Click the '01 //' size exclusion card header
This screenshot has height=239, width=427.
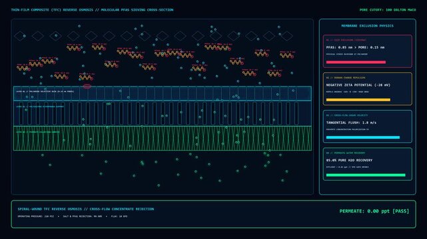346,40
